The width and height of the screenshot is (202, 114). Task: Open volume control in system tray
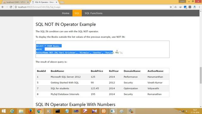(x=187, y=111)
